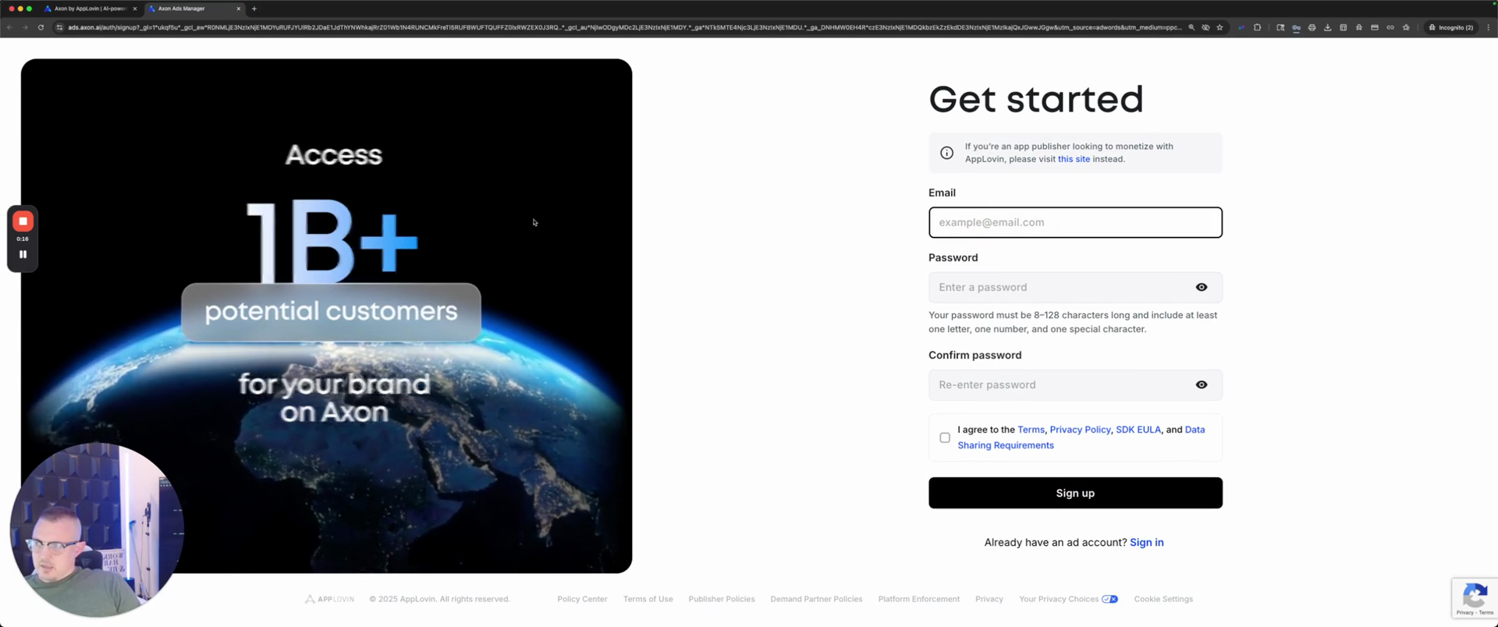Viewport: 1498px width, 627px height.
Task: Click the credit card extension icon
Action: [1374, 27]
